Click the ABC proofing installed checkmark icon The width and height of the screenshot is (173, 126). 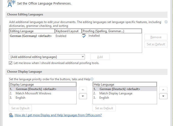click(x=84, y=36)
